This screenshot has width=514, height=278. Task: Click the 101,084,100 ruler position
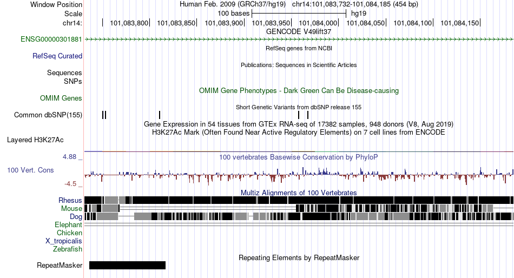click(413, 23)
